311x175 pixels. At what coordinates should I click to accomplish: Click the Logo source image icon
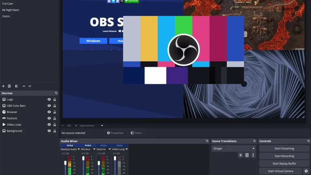(x=4, y=99)
